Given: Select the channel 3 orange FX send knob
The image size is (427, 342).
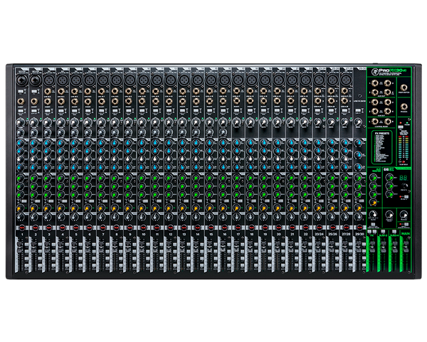Looking at the screenshot, I should tap(47, 208).
